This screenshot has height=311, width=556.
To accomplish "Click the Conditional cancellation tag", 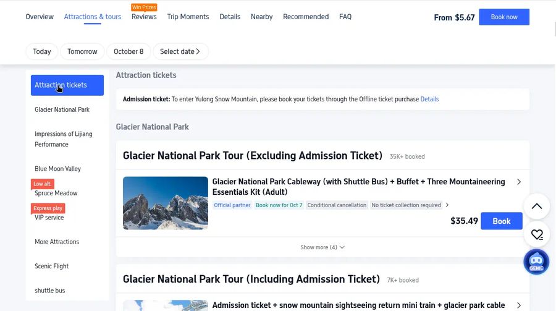I will (337, 205).
